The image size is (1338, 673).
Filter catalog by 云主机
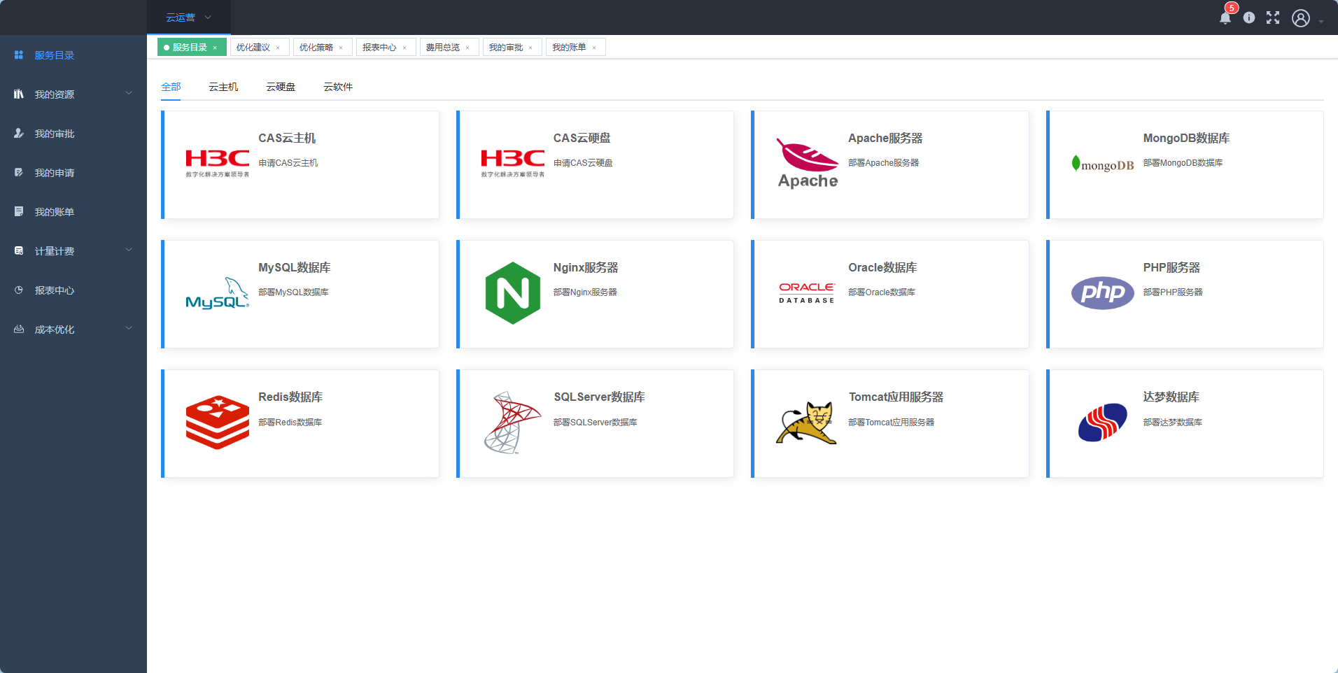click(223, 87)
